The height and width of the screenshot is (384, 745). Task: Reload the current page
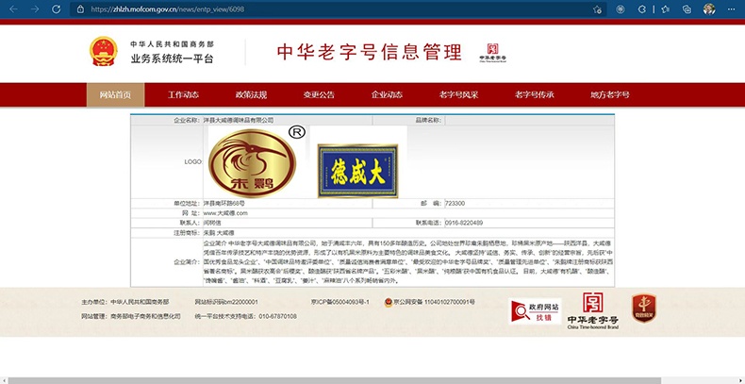click(56, 9)
